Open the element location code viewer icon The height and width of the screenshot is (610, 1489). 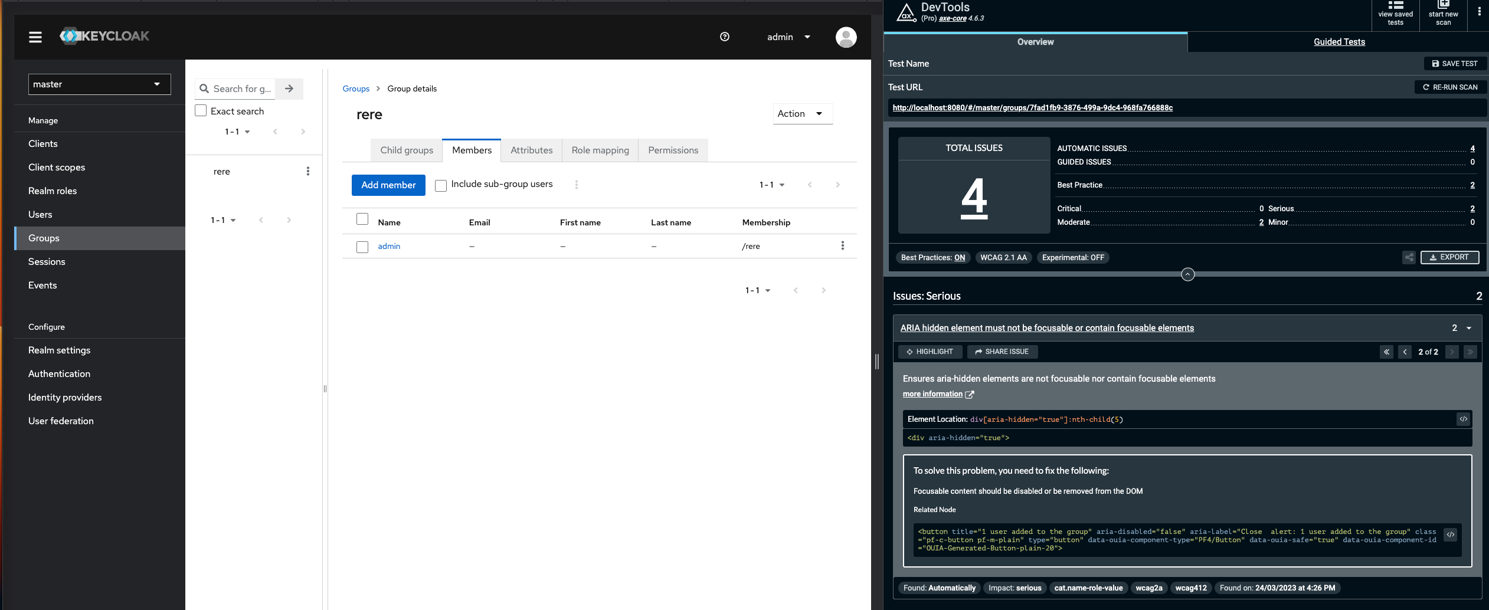1463,419
